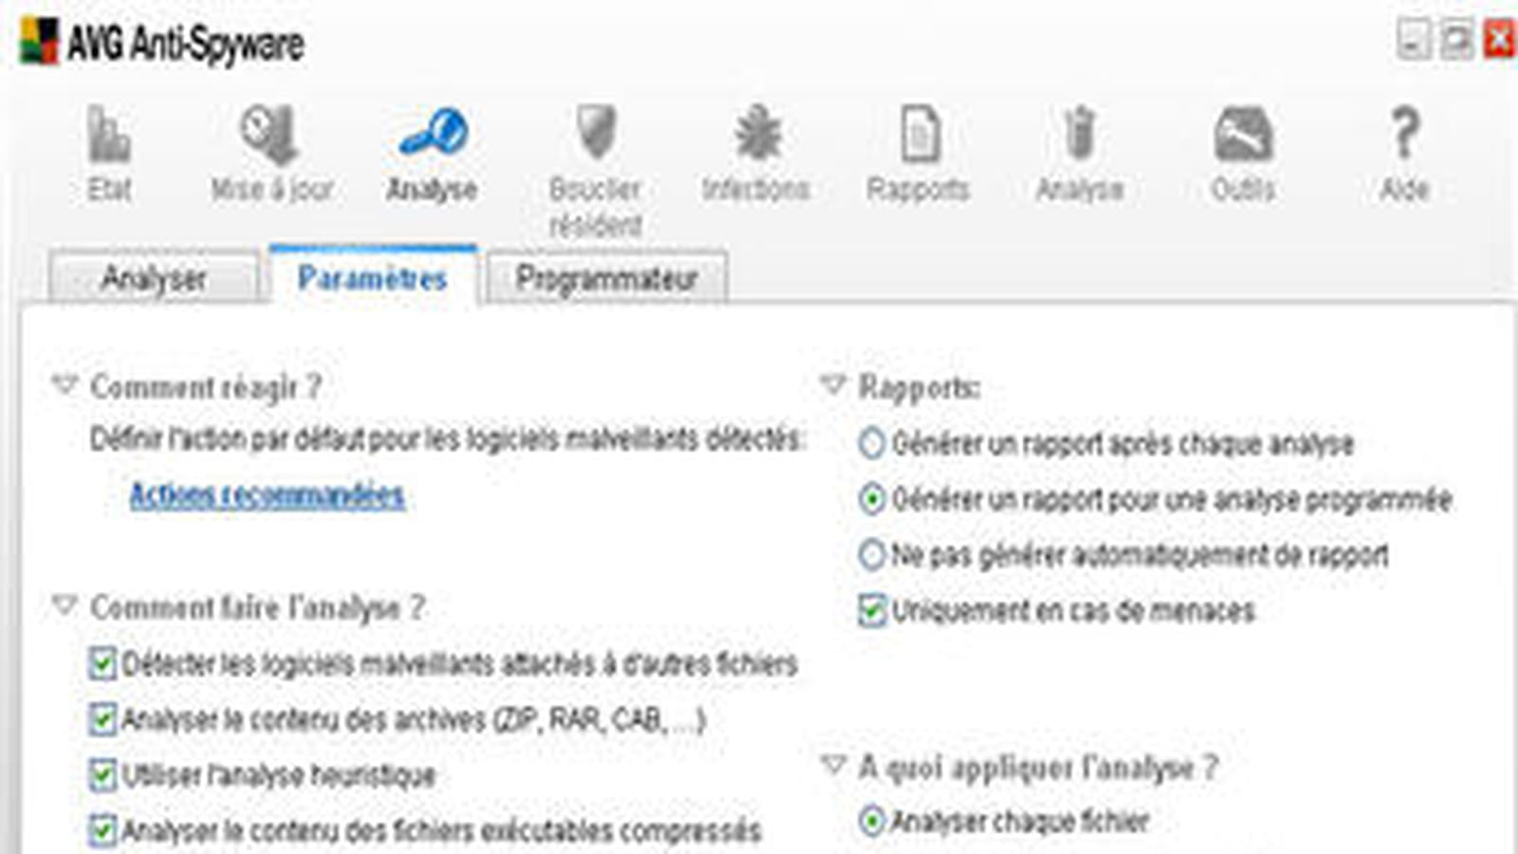This screenshot has width=1518, height=854.
Task: Select Générer un rapport après chaque analyse
Action: pos(871,443)
